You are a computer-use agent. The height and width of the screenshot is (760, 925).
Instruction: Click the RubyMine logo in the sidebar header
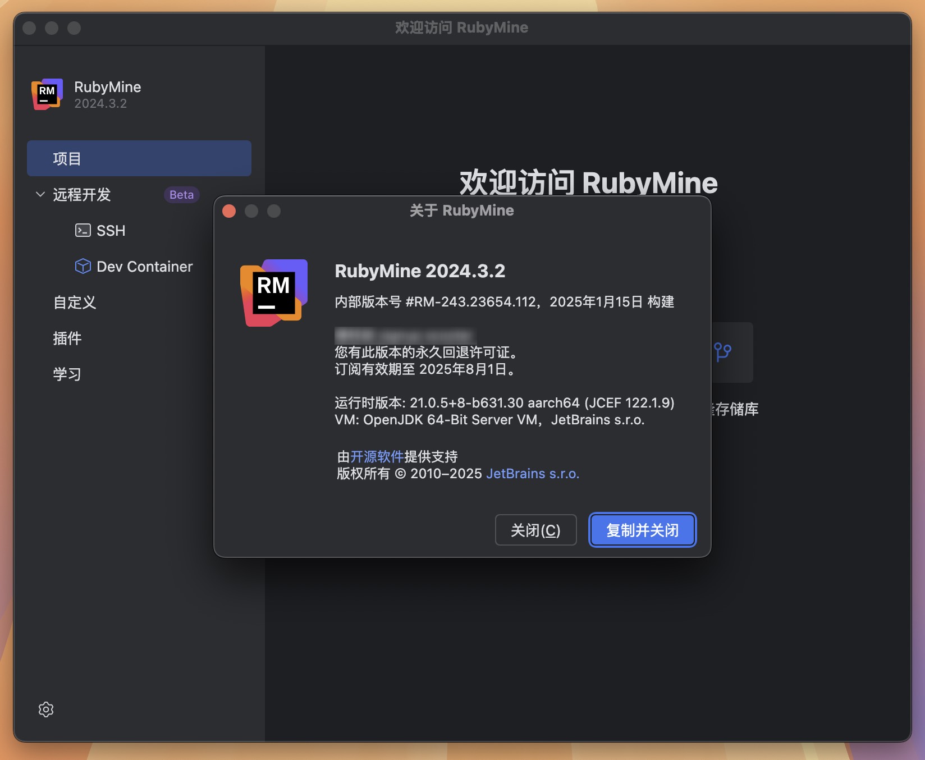[x=47, y=94]
